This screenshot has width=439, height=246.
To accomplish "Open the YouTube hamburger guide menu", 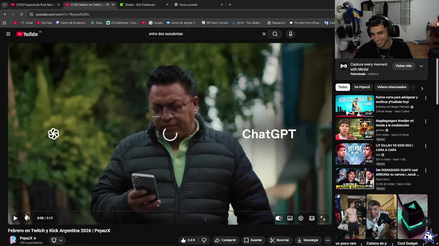I will [8, 34].
